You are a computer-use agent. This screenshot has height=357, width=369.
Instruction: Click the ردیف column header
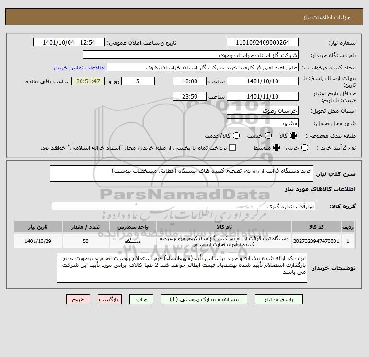point(348,227)
